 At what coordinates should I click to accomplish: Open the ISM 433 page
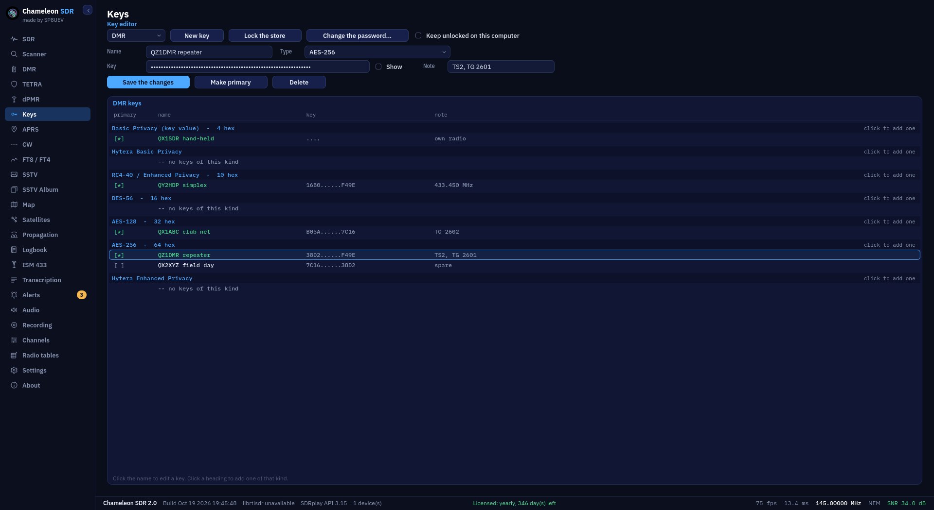[48, 265]
